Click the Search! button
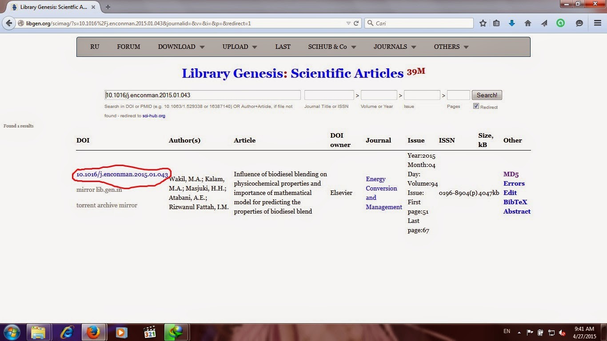 (x=487, y=95)
